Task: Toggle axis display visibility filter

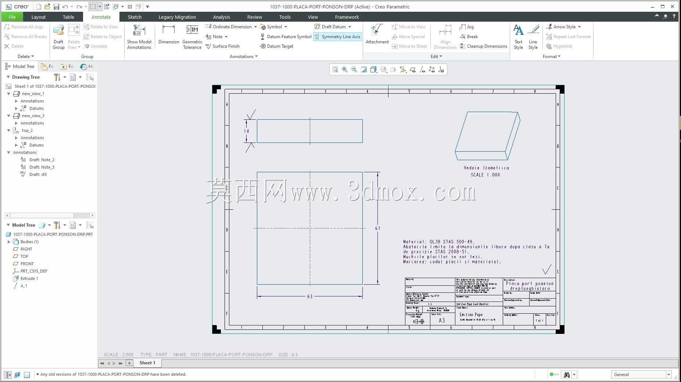Action: [422, 69]
